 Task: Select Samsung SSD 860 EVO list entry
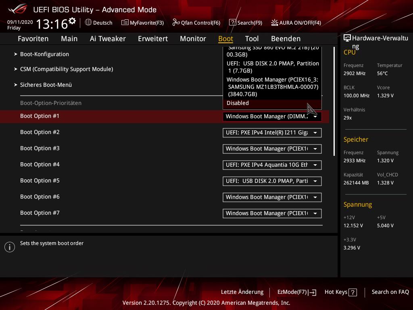click(x=272, y=51)
